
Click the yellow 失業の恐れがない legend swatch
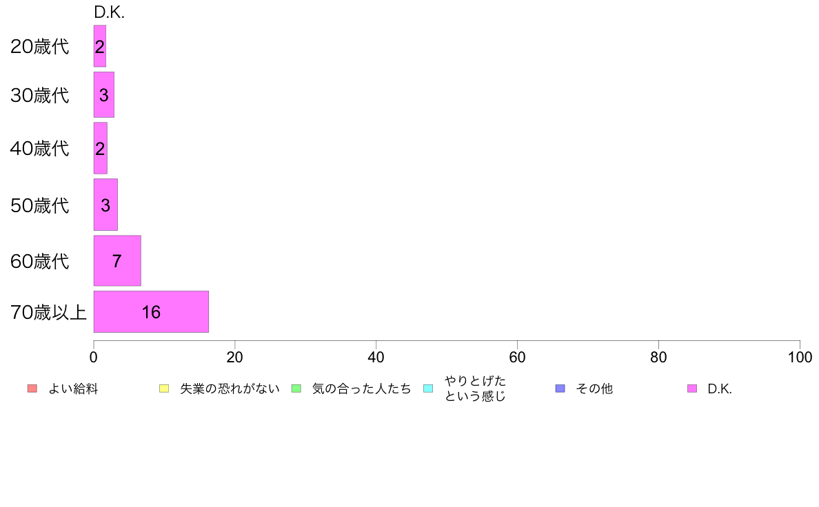(164, 389)
